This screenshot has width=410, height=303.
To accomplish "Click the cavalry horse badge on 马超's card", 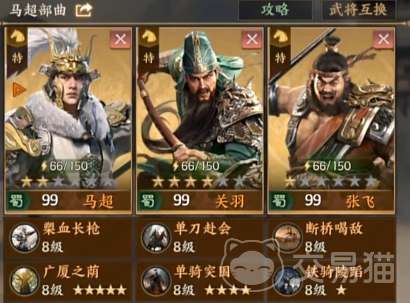I will pyautogui.click(x=17, y=37).
